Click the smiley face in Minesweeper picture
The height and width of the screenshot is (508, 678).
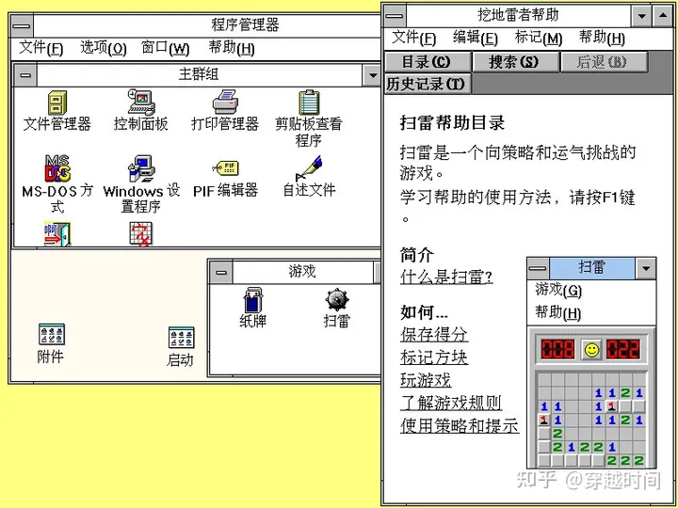pyautogui.click(x=591, y=349)
